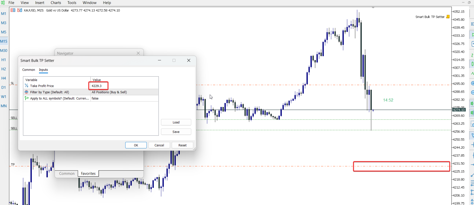
Task: Switch to the M15 timeframe
Action: pos(4,41)
